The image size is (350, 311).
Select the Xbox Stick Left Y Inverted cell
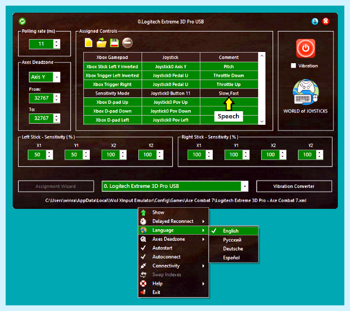pos(112,67)
